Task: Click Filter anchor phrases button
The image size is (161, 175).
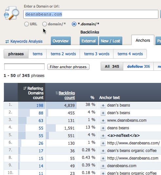Action: [x=68, y=67]
